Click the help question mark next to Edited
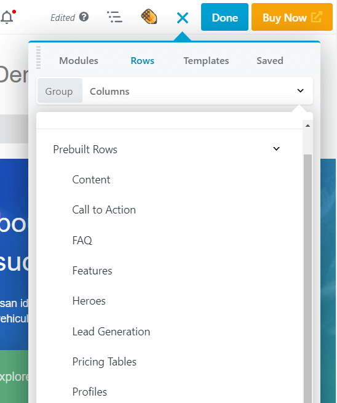 tap(84, 17)
